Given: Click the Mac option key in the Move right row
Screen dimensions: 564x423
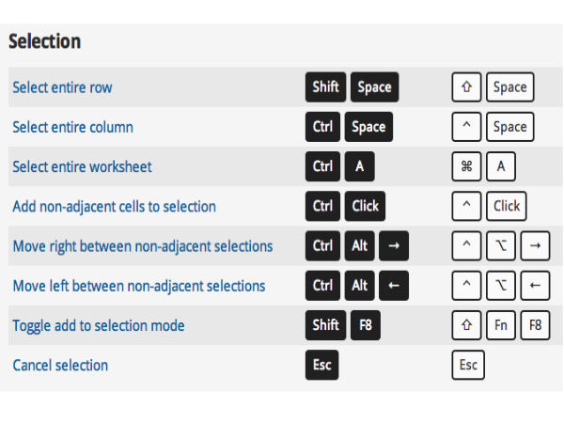Looking at the screenshot, I should click(500, 246).
